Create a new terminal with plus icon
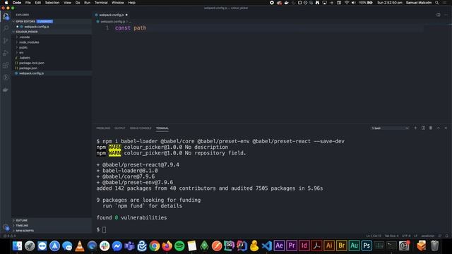The image size is (452, 254). 415,128
